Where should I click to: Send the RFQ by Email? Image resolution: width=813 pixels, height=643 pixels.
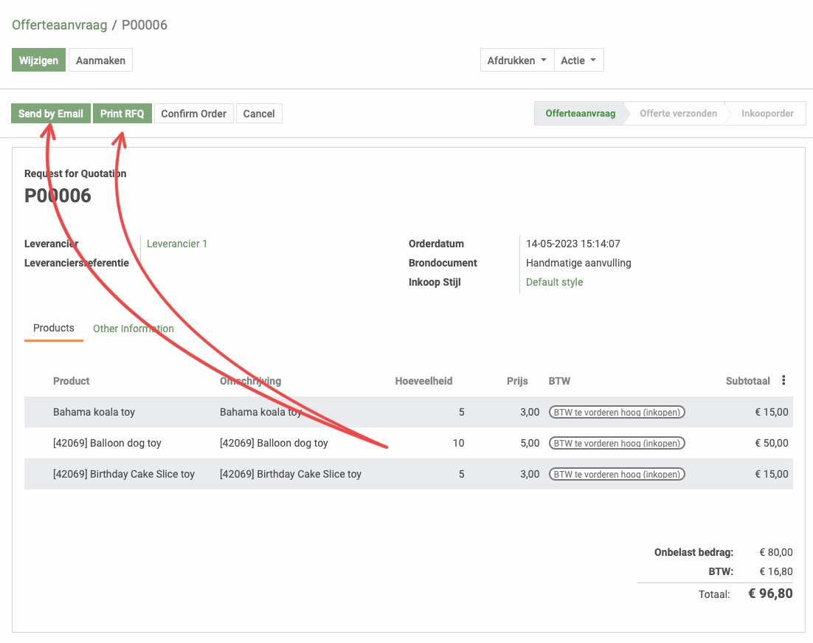coord(51,114)
